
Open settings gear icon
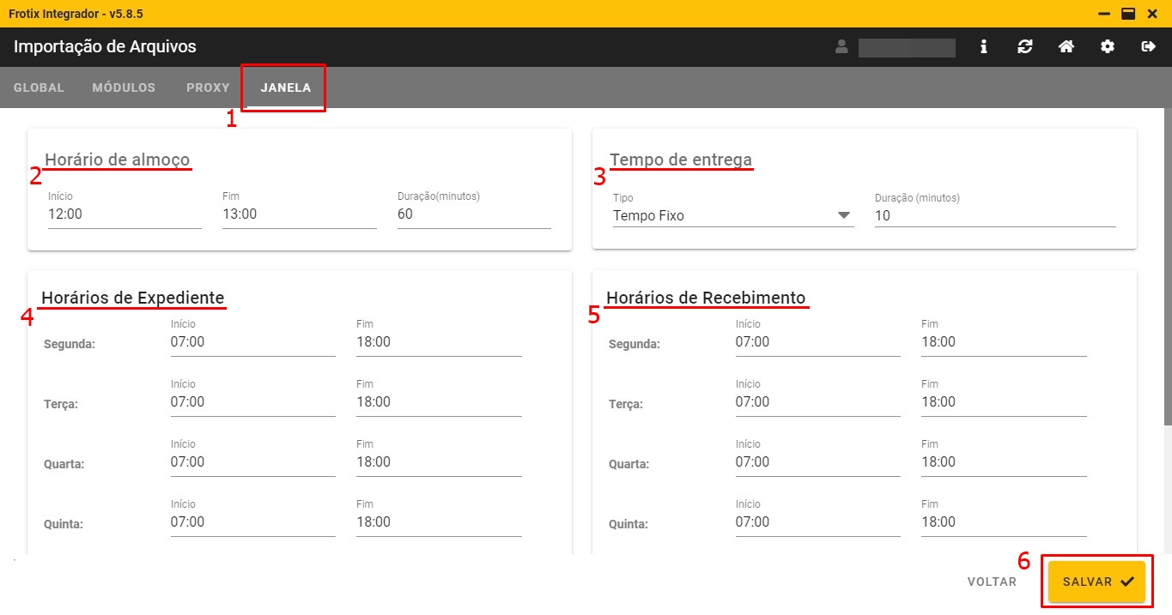click(x=1108, y=47)
